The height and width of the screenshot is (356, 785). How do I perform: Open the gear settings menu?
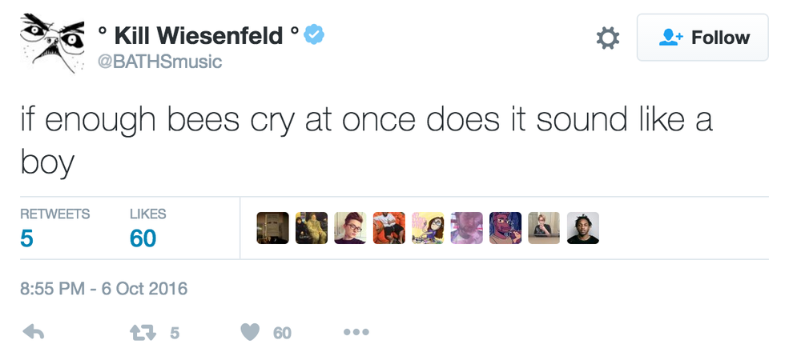(609, 38)
